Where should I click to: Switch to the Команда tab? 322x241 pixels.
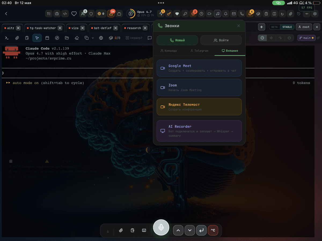click(169, 51)
